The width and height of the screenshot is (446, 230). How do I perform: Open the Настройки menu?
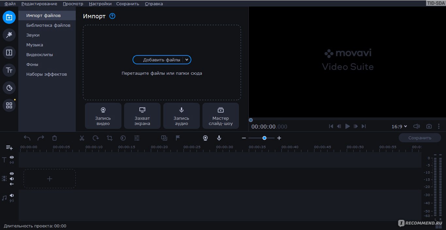[100, 4]
